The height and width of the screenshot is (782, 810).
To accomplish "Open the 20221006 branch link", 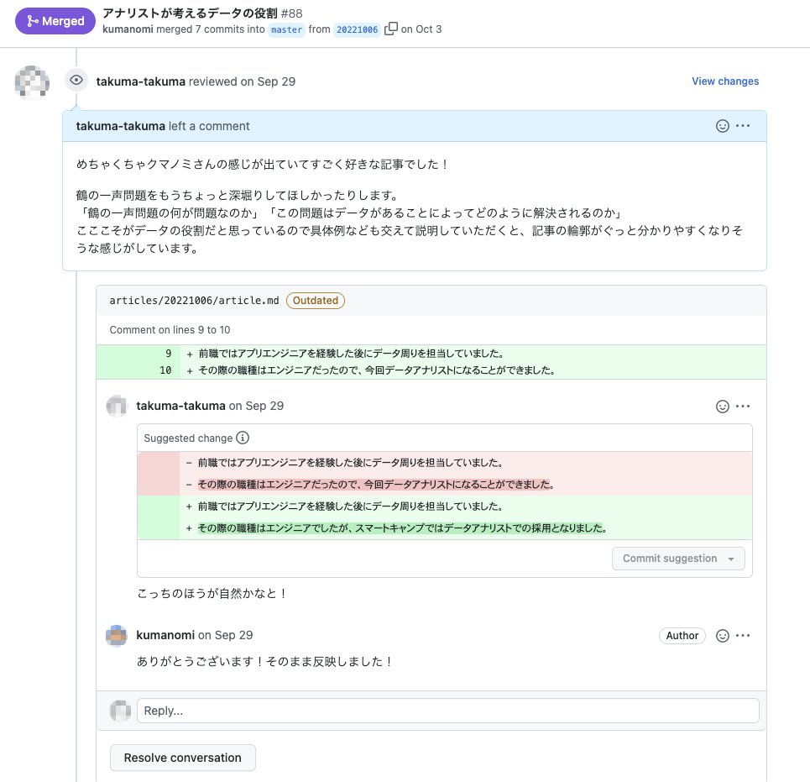I will 358,29.
